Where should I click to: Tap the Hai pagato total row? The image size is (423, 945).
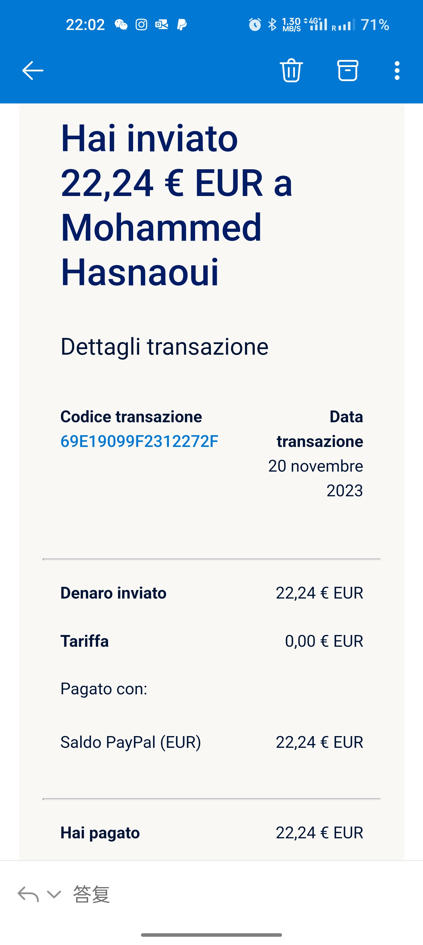click(212, 833)
